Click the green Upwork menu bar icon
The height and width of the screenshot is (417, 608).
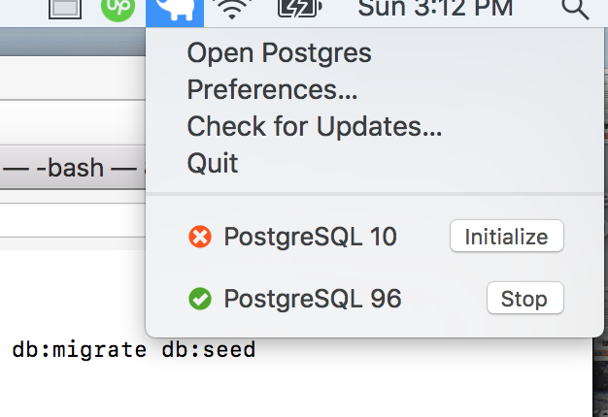(118, 10)
